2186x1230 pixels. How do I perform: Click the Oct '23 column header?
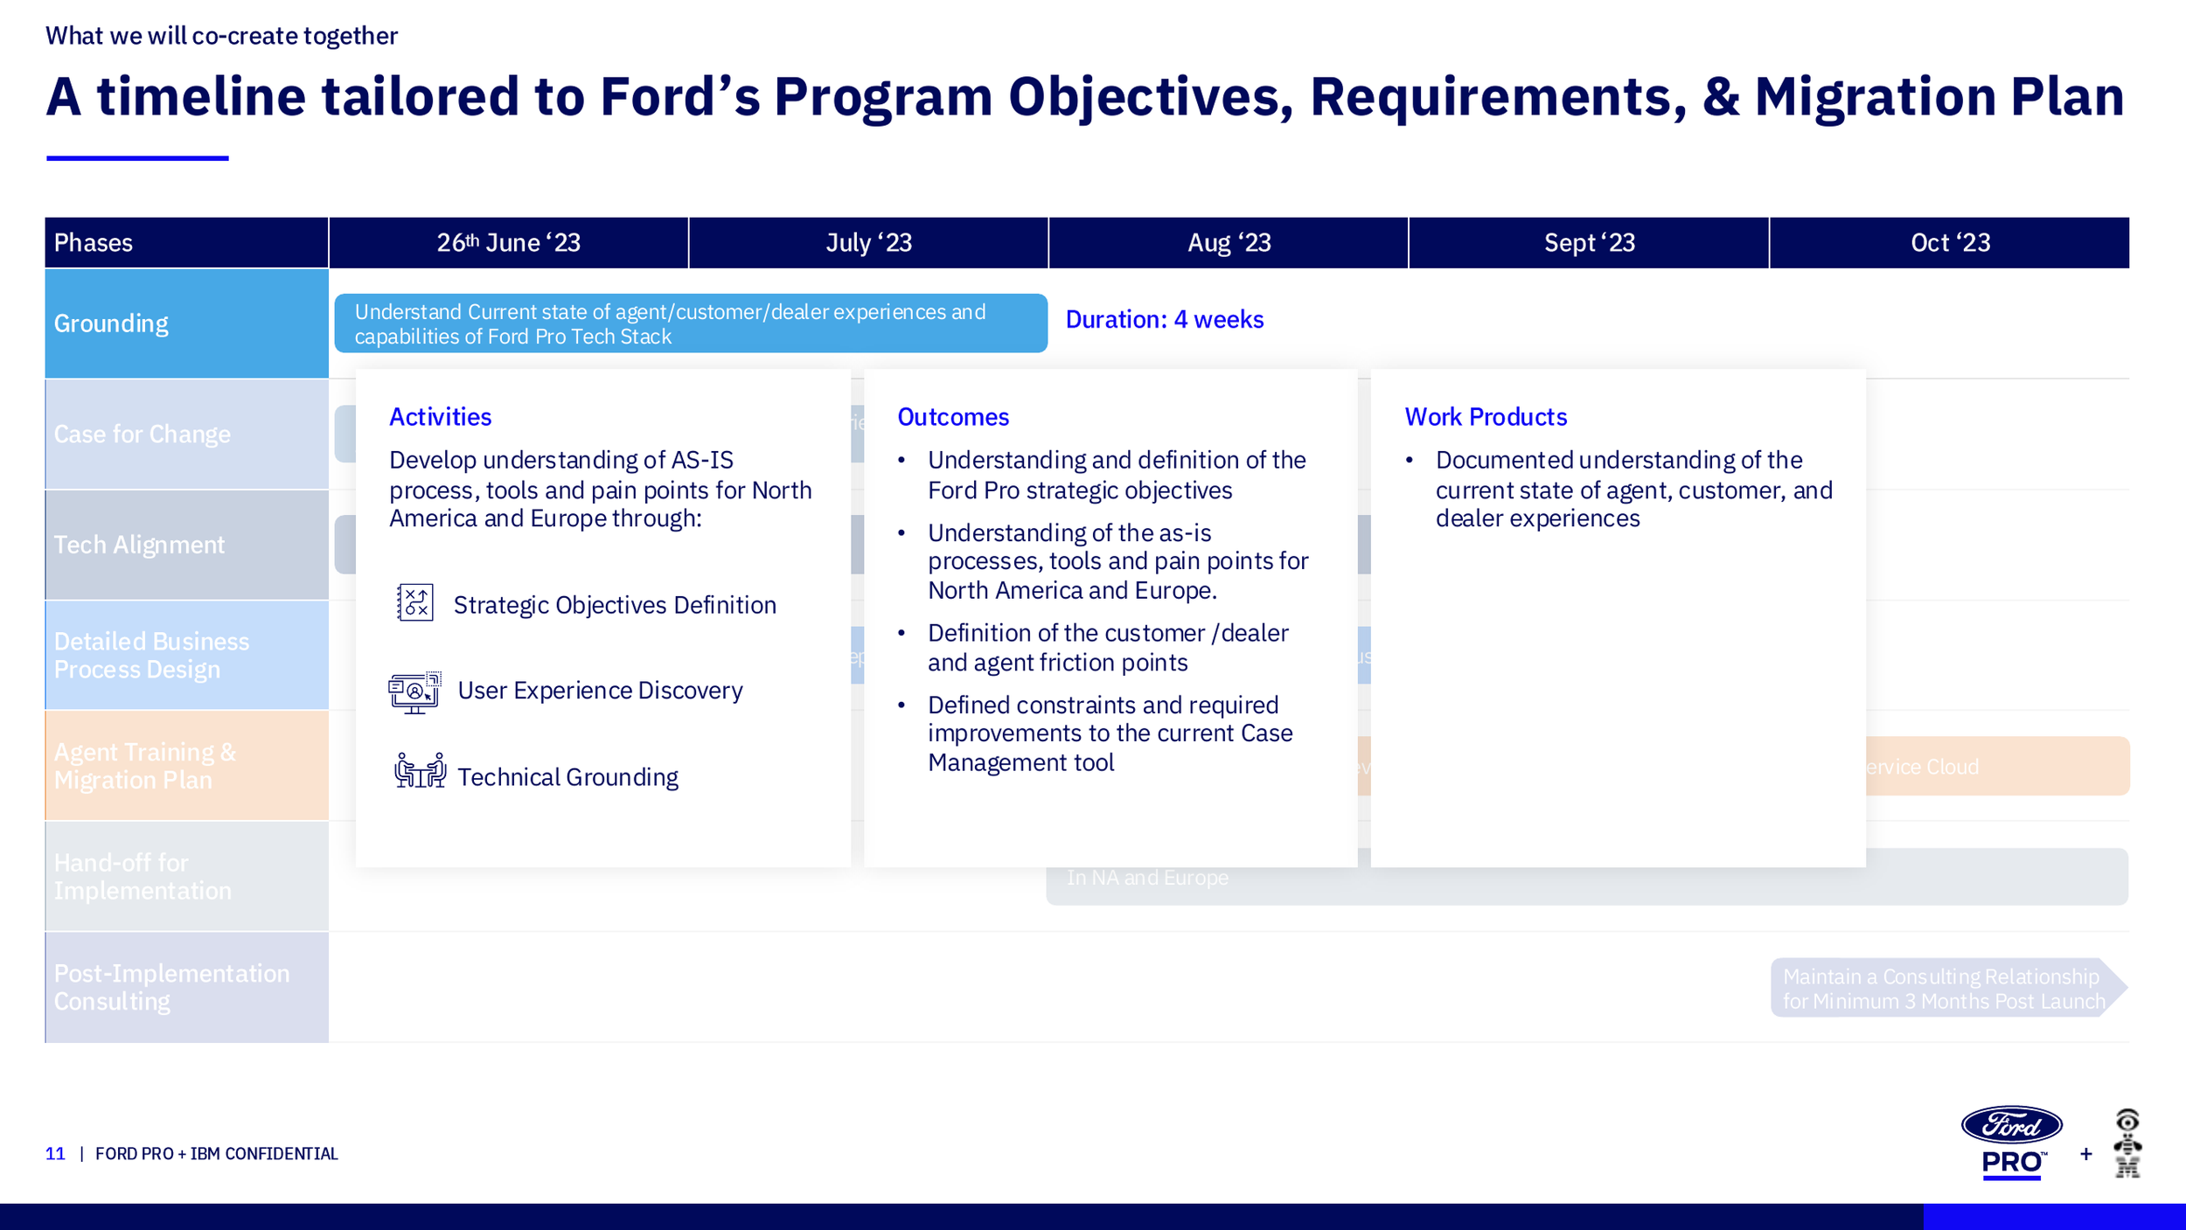[1950, 243]
